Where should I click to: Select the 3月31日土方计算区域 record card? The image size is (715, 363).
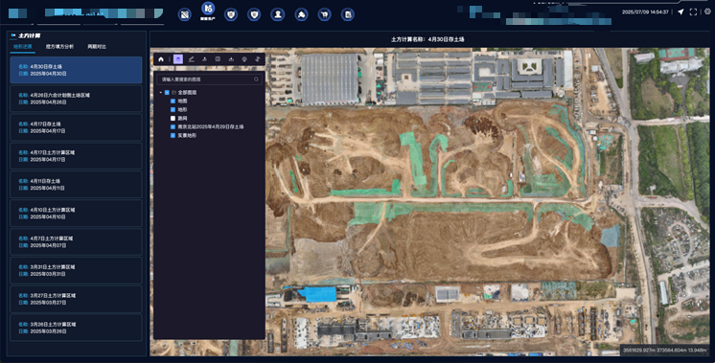point(76,270)
